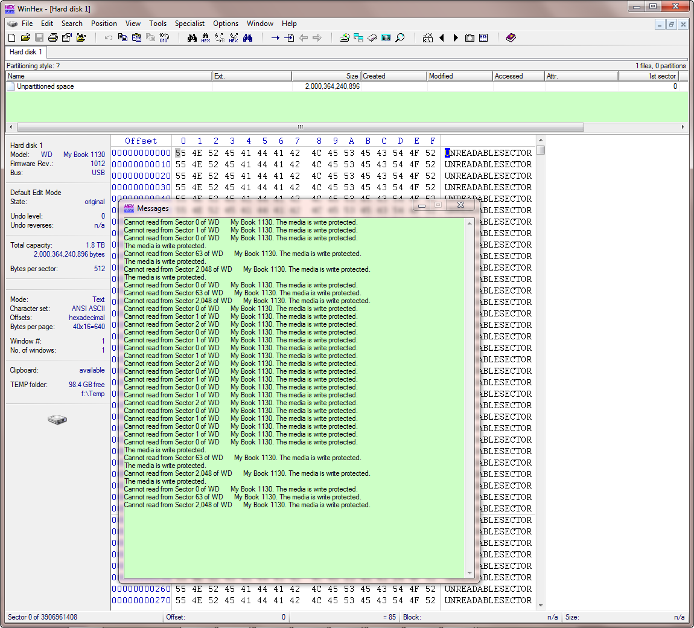Click the Open disk icon

(x=345, y=38)
